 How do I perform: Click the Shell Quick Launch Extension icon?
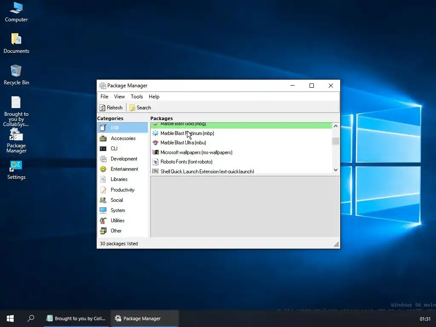[155, 171]
